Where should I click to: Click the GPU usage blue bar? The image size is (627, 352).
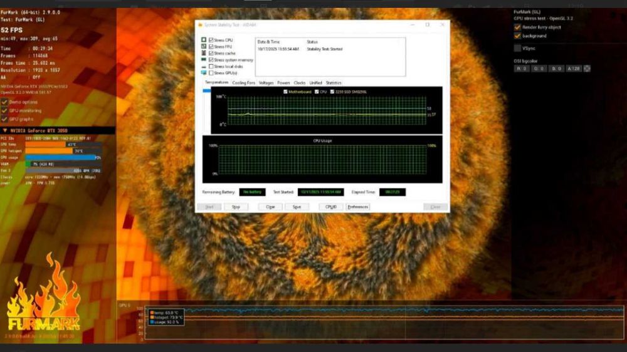coord(61,157)
